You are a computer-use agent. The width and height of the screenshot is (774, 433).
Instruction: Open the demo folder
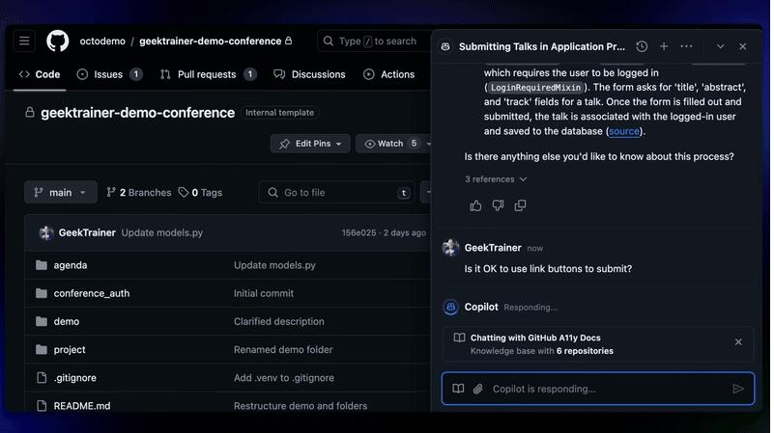[67, 321]
